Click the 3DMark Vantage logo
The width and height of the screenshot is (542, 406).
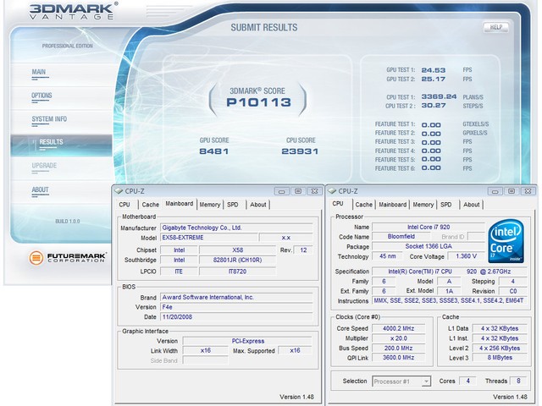74,11
